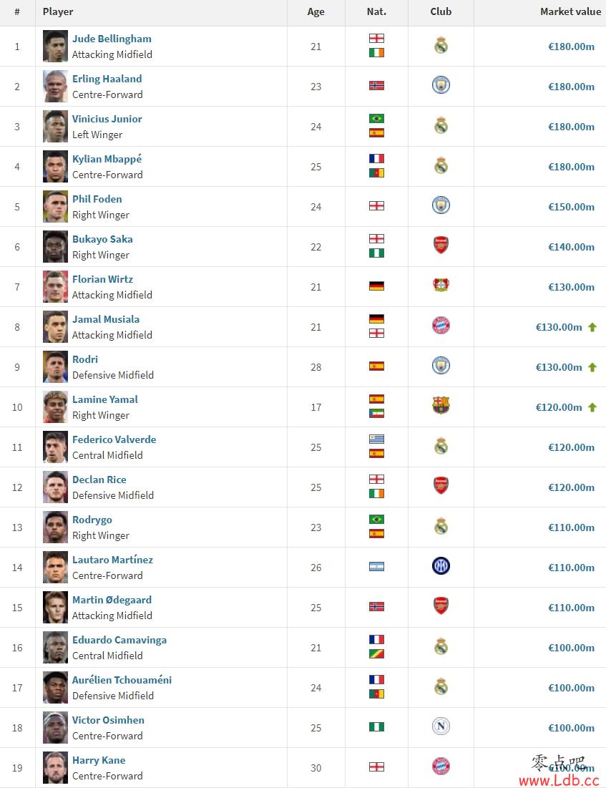Click green up arrow beside Rodri's market value
The width and height of the screenshot is (606, 788).
click(x=592, y=367)
